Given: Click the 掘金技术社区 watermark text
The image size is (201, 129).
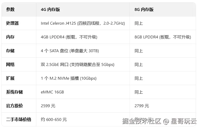Looking at the screenshot, I should tap(141, 121).
